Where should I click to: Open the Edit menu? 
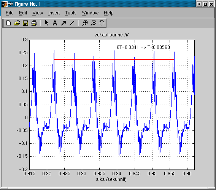coord(23,13)
